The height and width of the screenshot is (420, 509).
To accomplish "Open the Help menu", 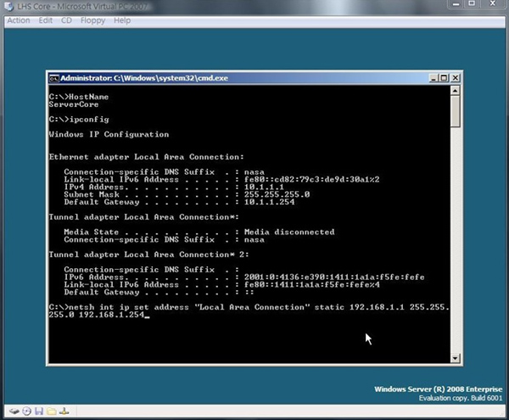I will (x=123, y=20).
